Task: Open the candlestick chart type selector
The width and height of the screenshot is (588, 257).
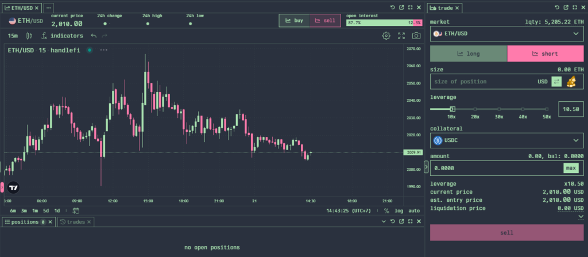Action: point(29,36)
